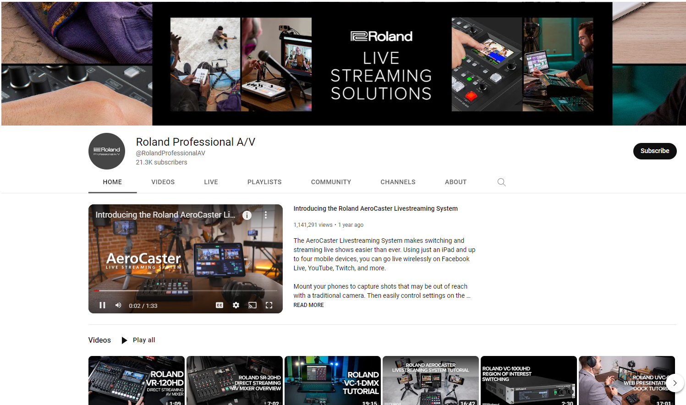Click the 0:02 / 1:33 time display
Screen dimensions: 686x405
click(143, 306)
